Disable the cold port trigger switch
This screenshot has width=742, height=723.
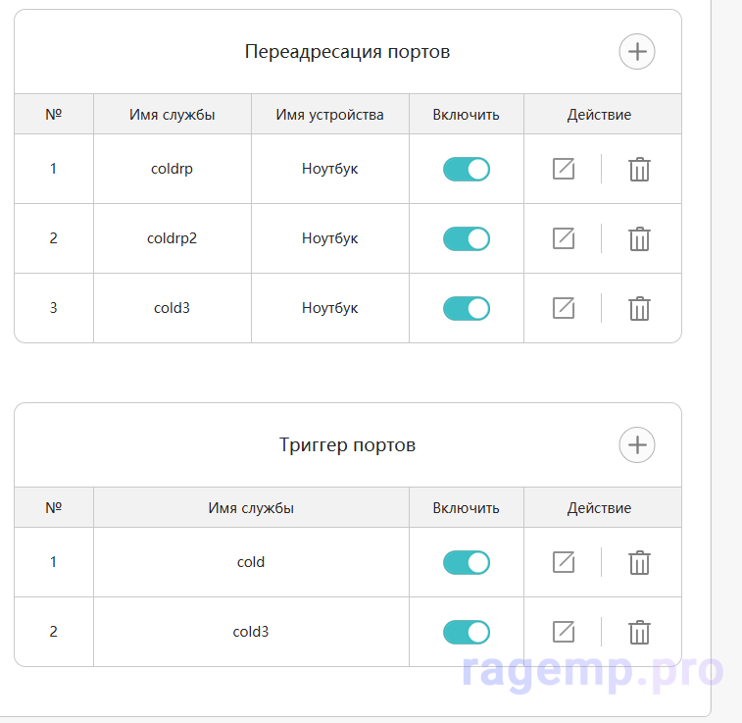(x=467, y=562)
